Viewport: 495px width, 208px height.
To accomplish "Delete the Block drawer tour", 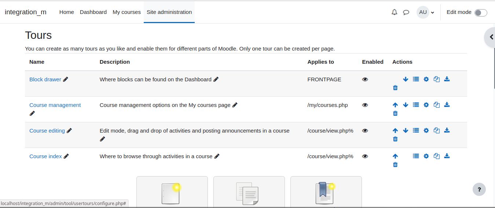I will point(395,88).
